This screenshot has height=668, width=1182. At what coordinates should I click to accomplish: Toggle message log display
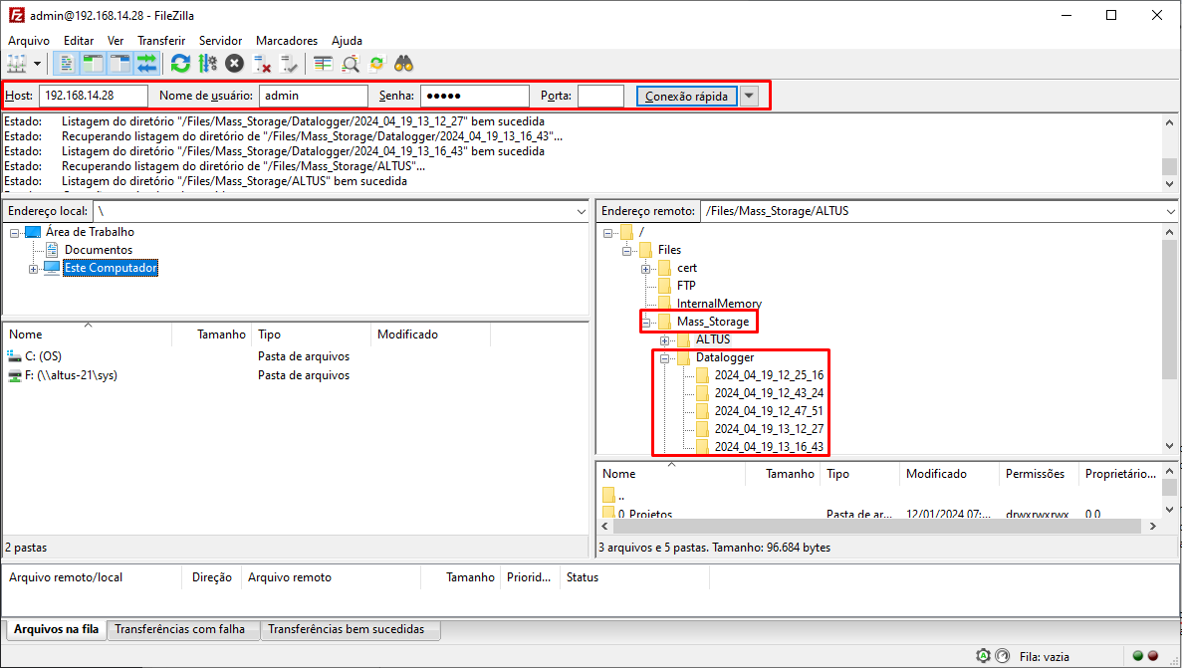pos(67,64)
